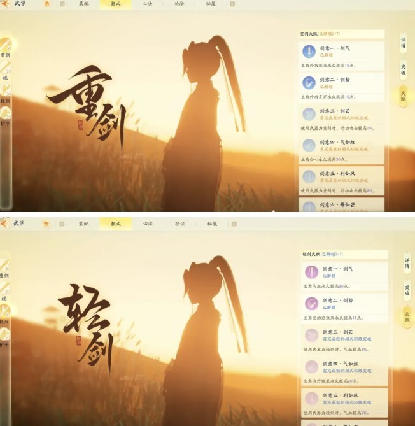This screenshot has height=426, width=415.
Task: Click locked 剑意四·气如虹 icon in 轻剑天赋
Action: (311, 367)
